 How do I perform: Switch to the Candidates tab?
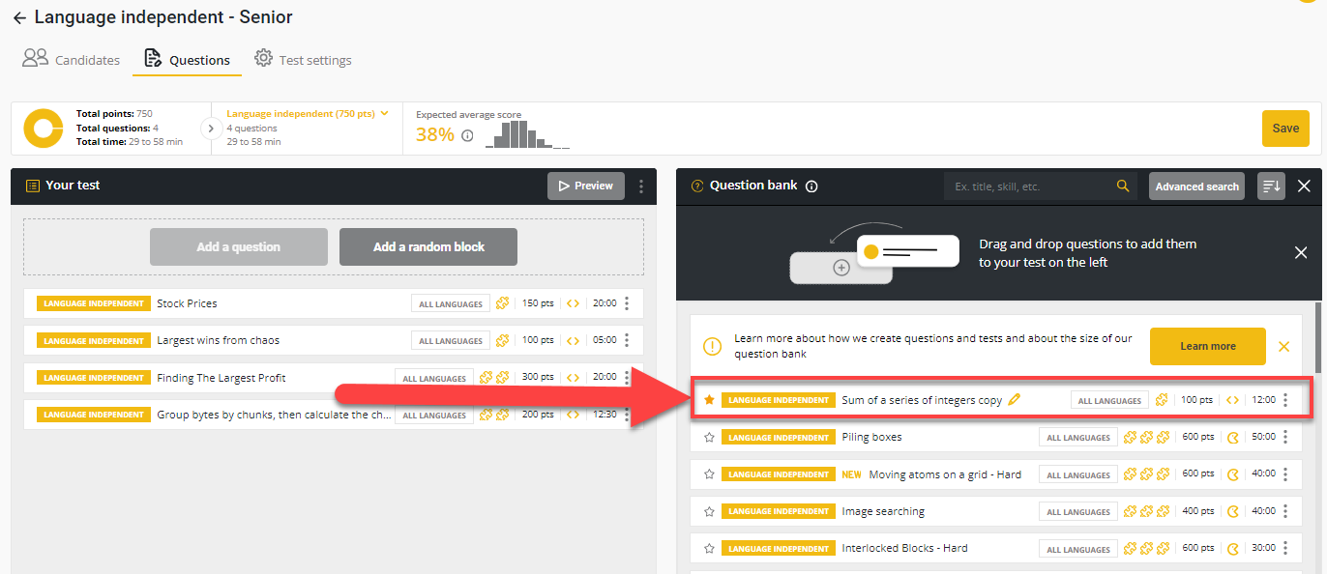point(72,60)
